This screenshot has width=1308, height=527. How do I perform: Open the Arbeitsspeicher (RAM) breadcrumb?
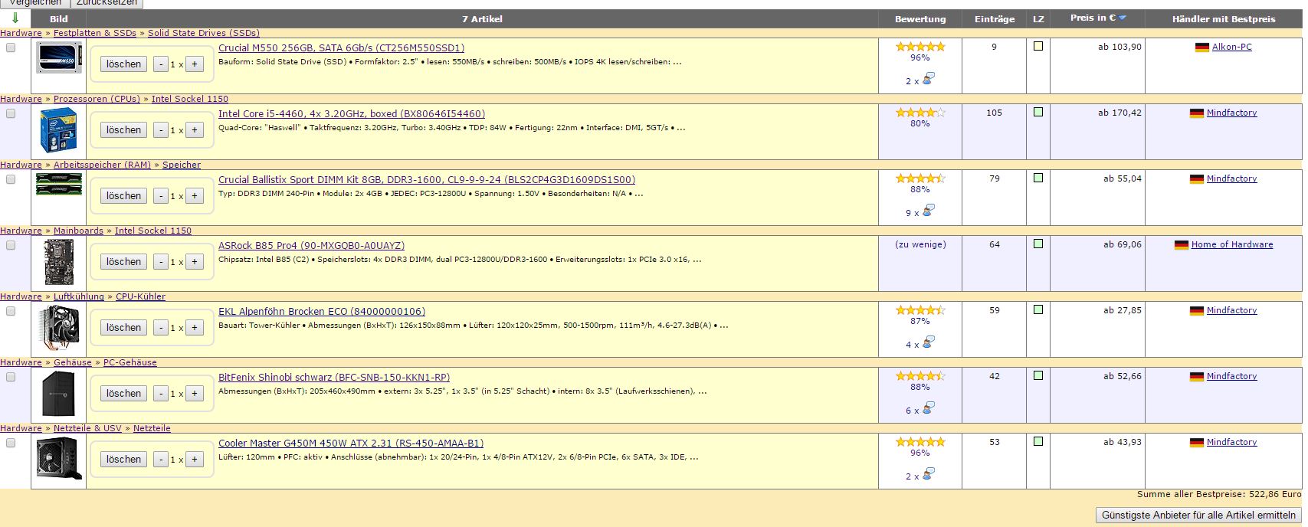tap(102, 165)
